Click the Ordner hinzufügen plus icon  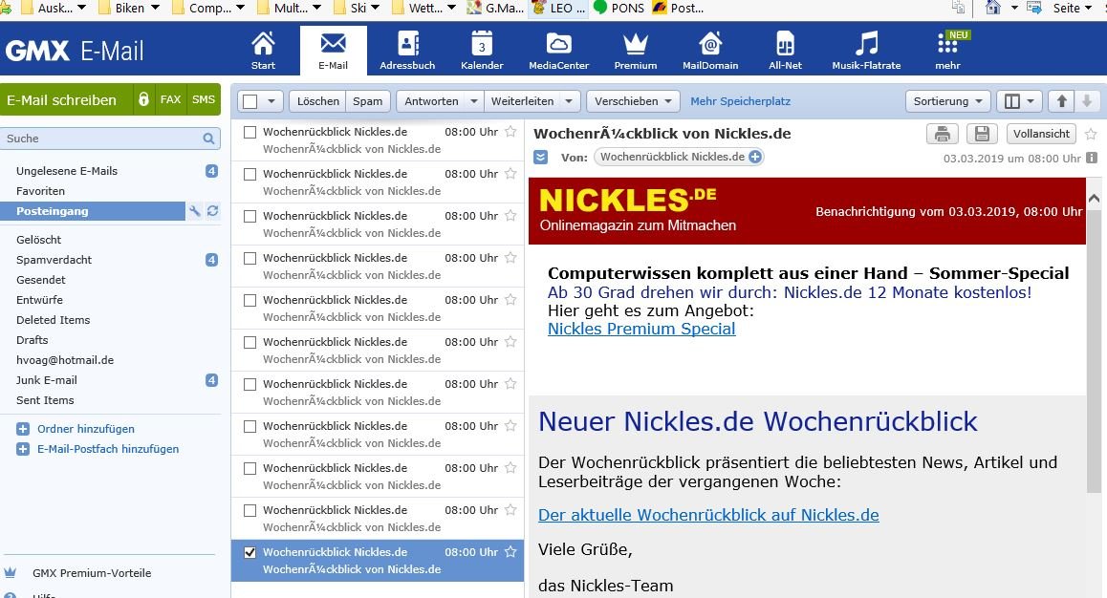coord(23,429)
